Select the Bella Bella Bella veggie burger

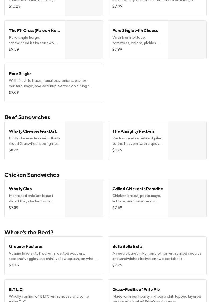tap(157, 255)
